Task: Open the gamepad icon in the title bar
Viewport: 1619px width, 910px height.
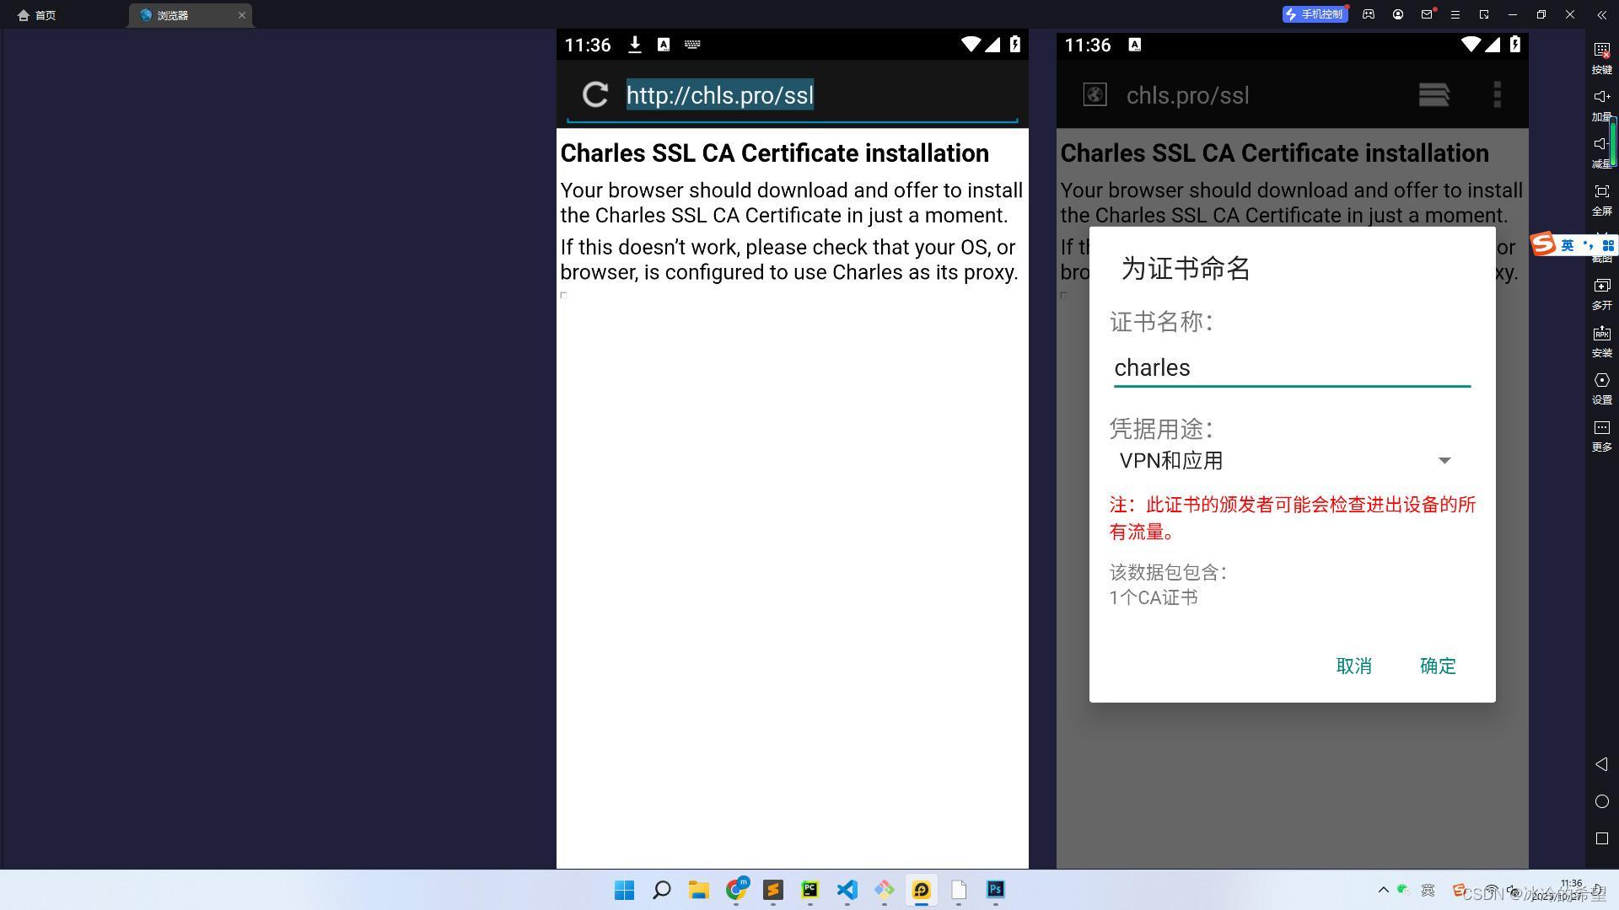Action: [x=1369, y=14]
